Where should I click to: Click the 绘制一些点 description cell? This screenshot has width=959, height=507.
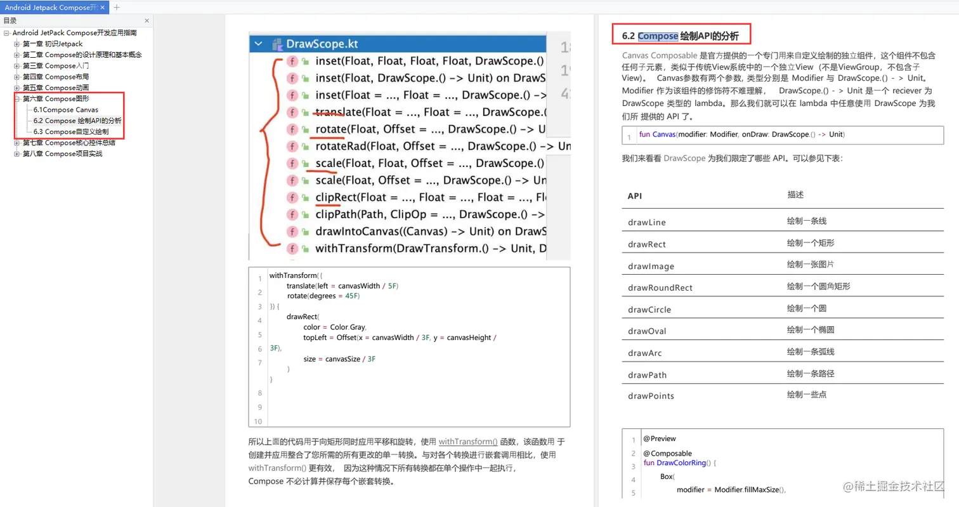tap(807, 395)
